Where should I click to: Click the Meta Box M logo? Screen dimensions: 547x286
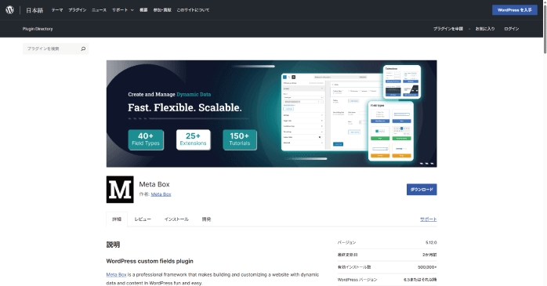tap(120, 190)
